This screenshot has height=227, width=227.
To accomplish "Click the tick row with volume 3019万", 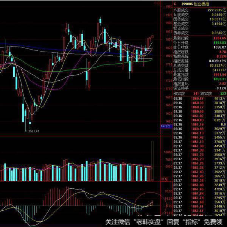I will pos(200,180).
